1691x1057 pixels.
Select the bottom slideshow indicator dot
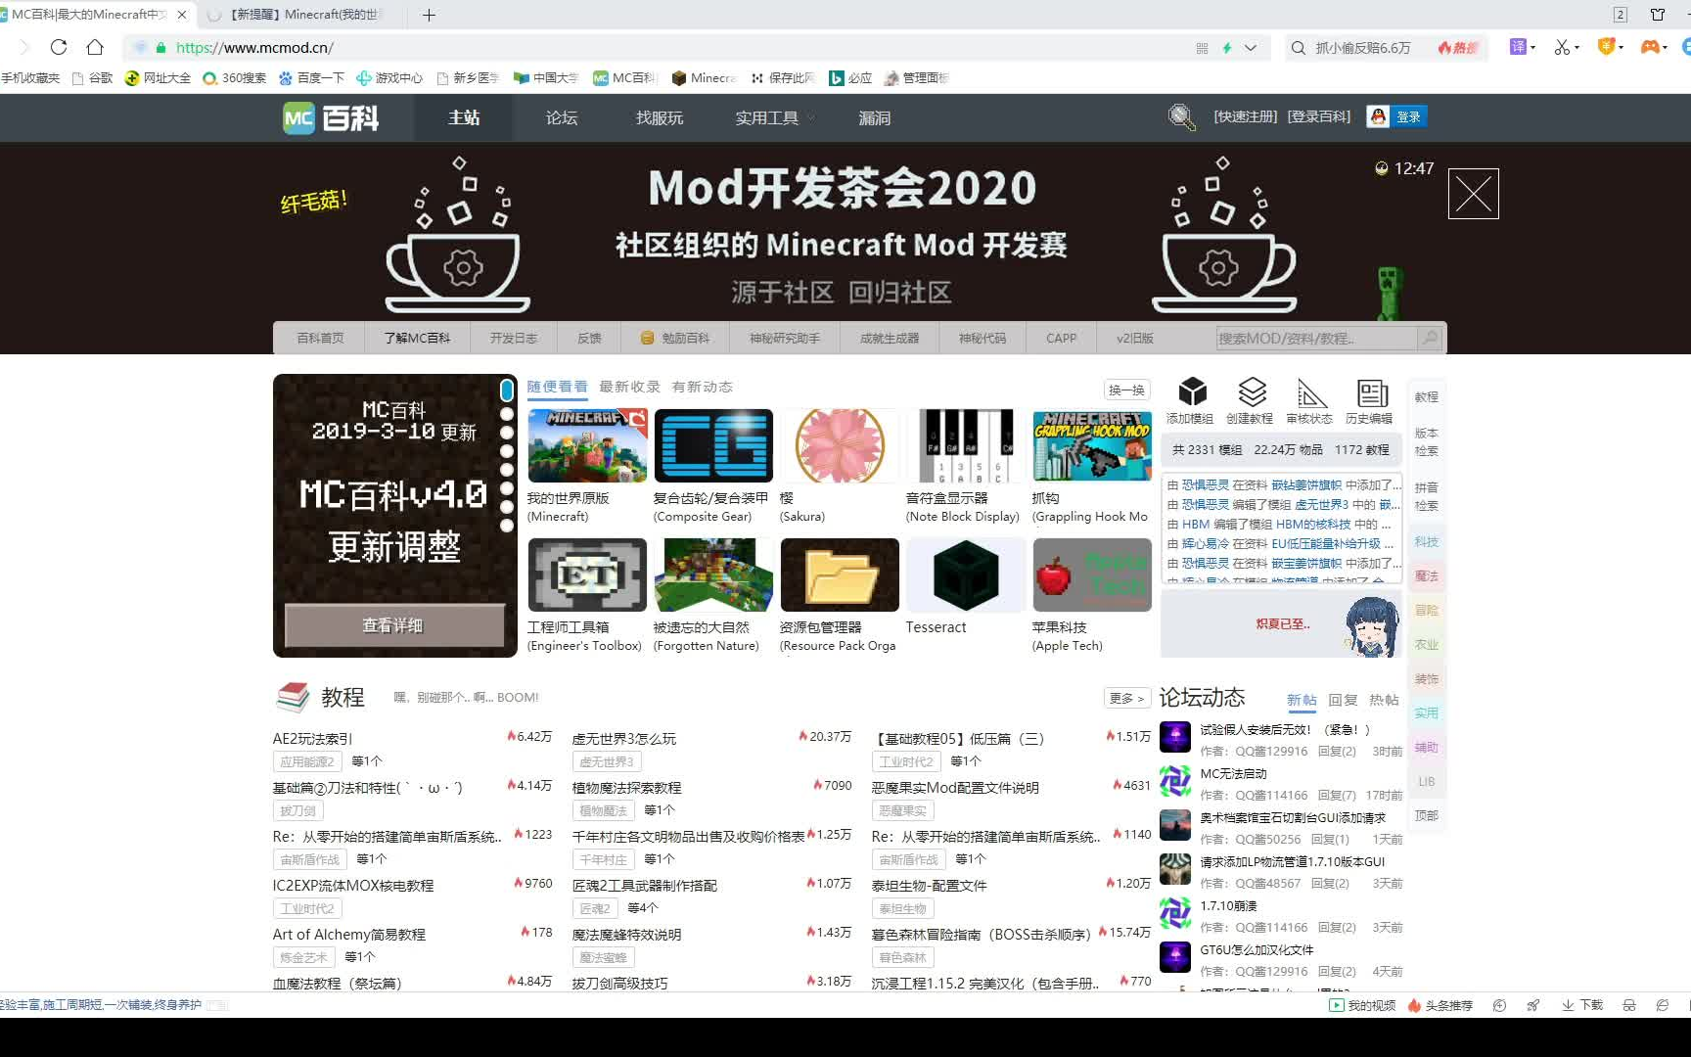coord(507,526)
